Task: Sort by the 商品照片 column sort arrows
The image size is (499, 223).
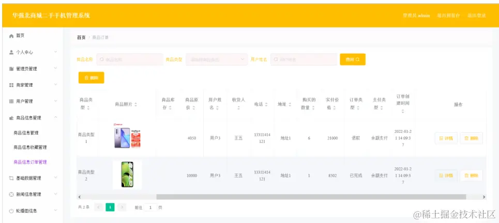Action: click(x=135, y=104)
